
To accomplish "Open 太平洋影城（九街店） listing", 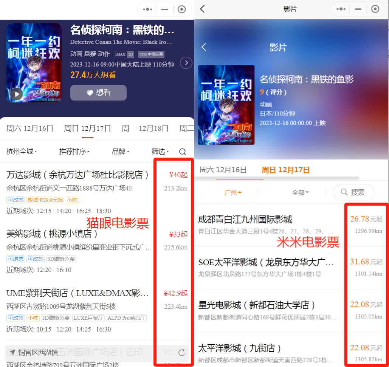I will tap(239, 348).
